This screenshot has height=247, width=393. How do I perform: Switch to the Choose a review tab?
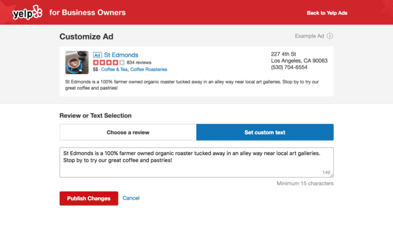click(x=128, y=132)
